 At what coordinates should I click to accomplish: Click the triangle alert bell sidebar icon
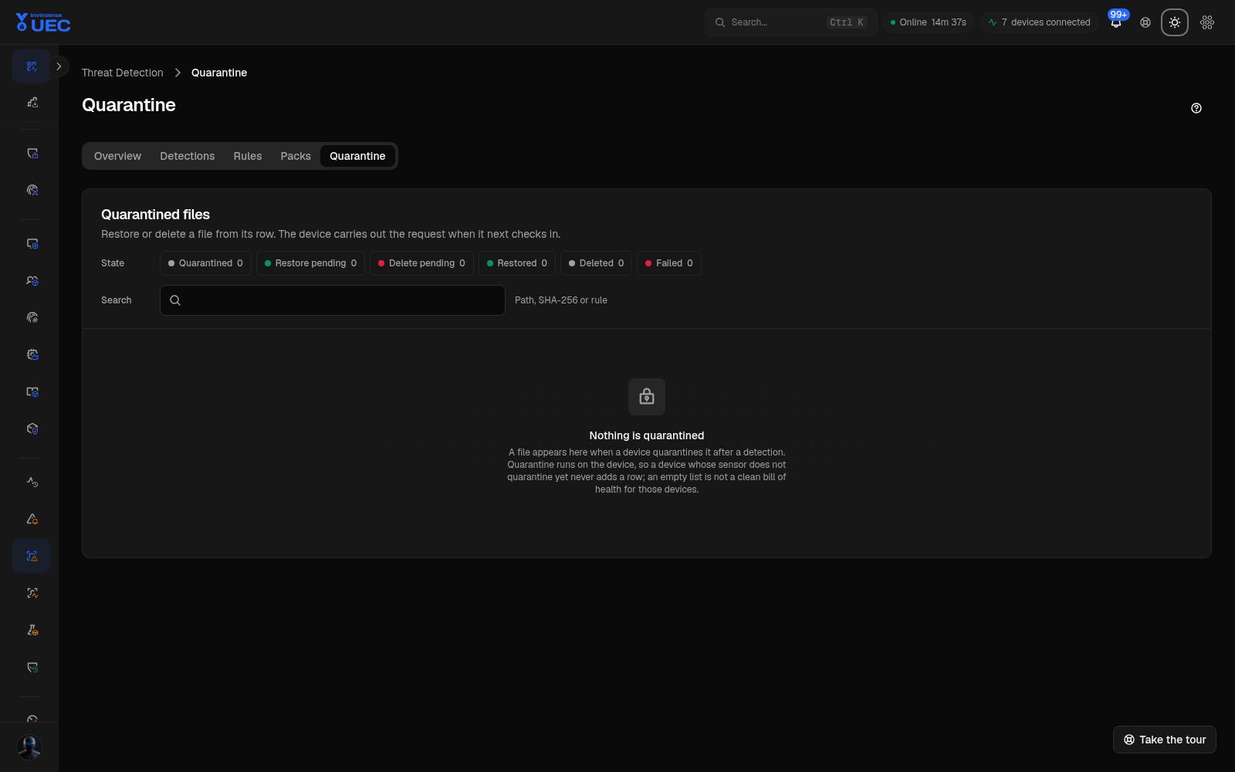(x=32, y=519)
